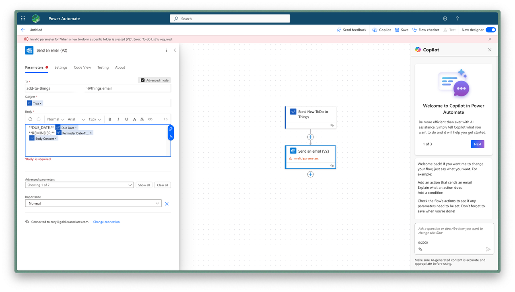Toggle the New designer switch
Image resolution: width=515 pixels, height=292 pixels.
click(x=491, y=30)
